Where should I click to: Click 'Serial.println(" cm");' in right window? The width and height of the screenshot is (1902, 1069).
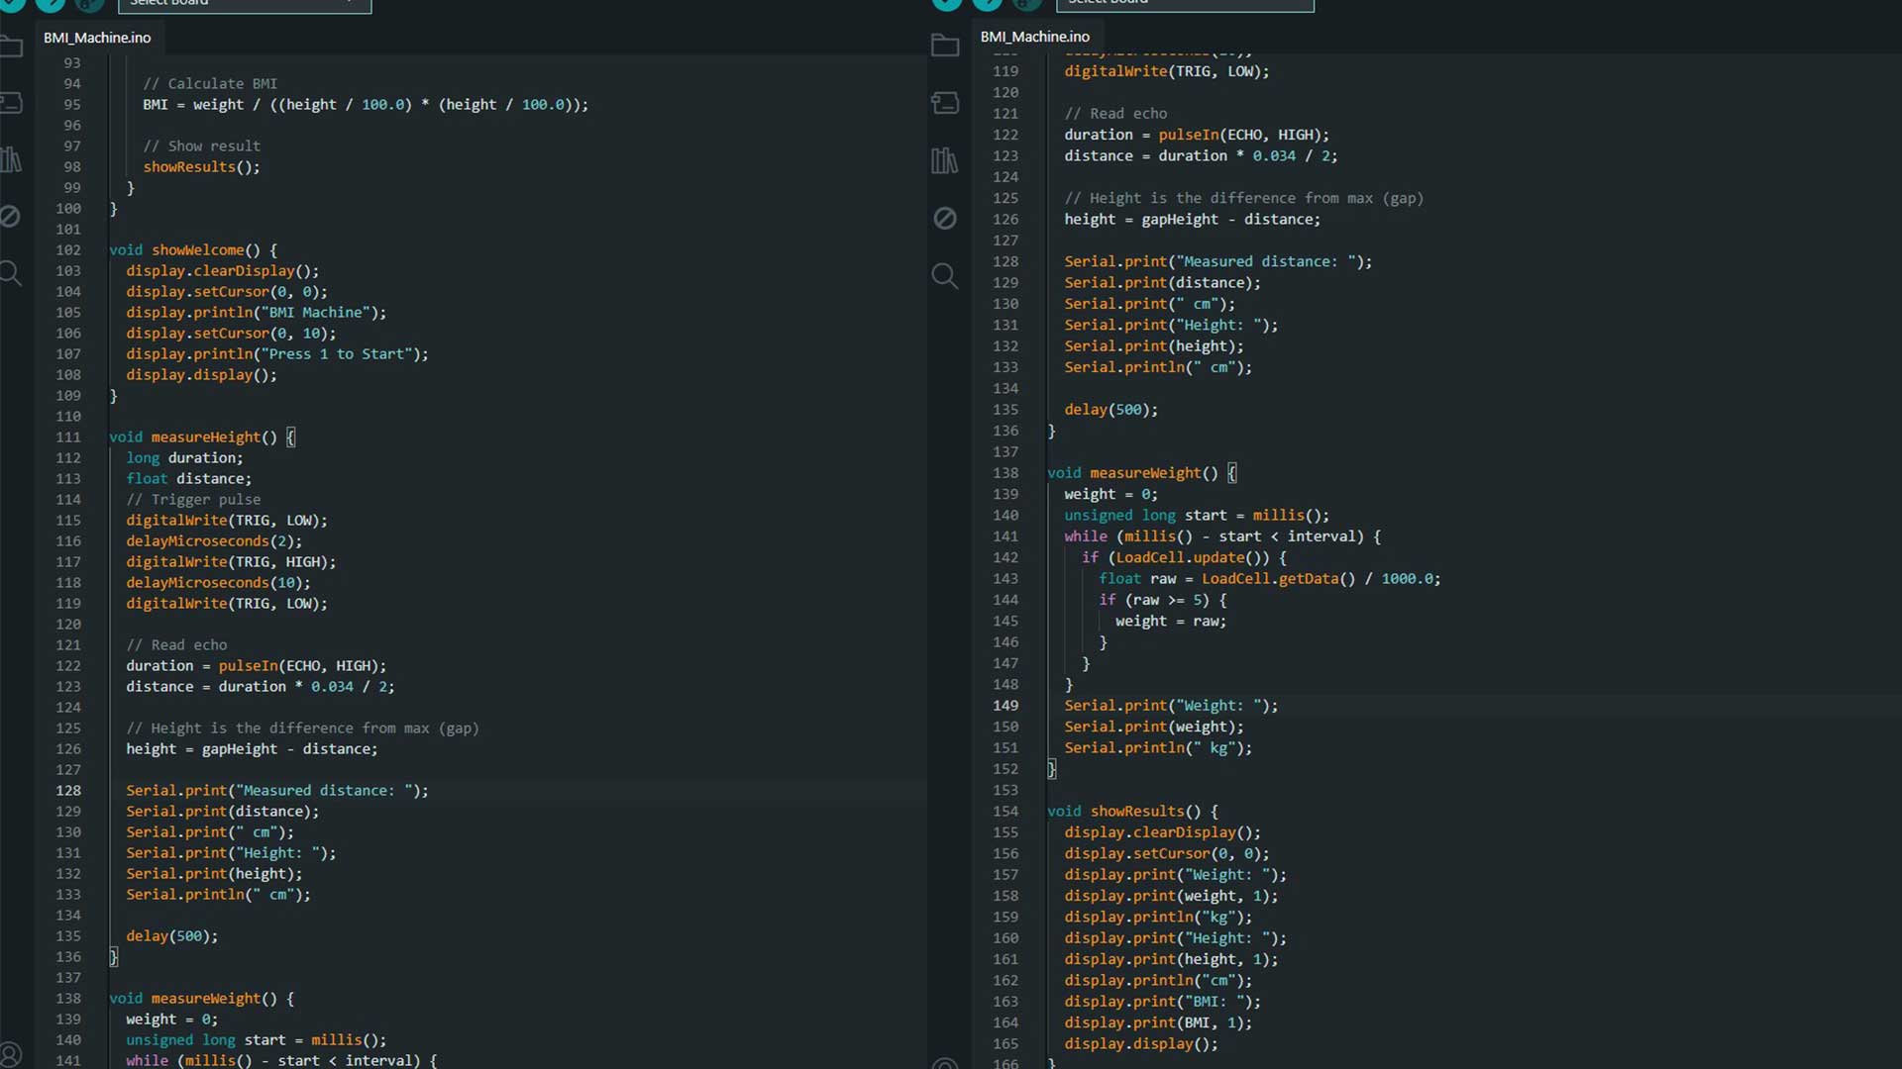1159,366
